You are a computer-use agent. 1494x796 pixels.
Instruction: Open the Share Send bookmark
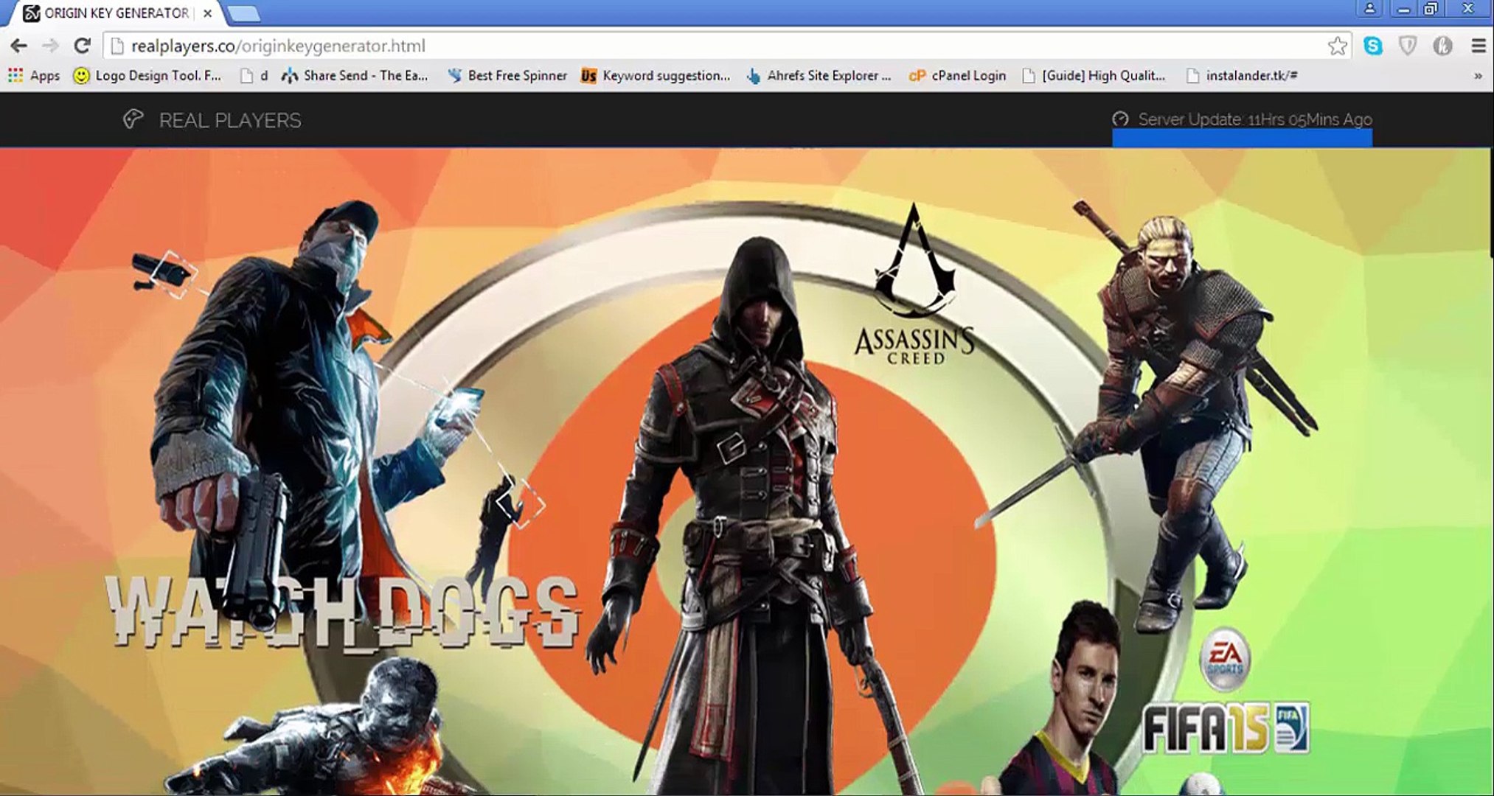[355, 75]
